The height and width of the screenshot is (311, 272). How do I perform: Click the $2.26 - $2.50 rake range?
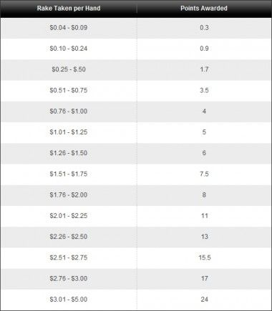point(69,237)
